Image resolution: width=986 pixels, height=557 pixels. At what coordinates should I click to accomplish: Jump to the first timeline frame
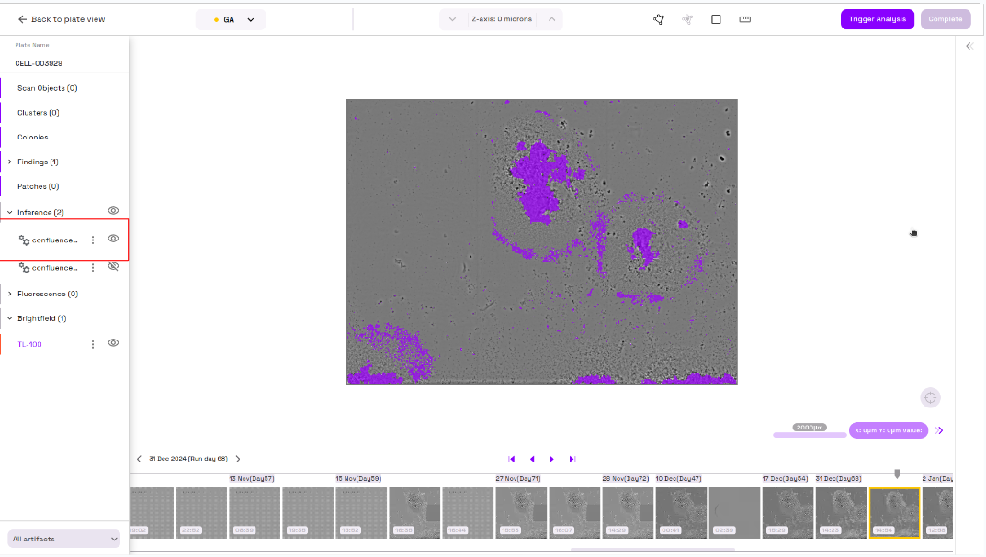[512, 459]
